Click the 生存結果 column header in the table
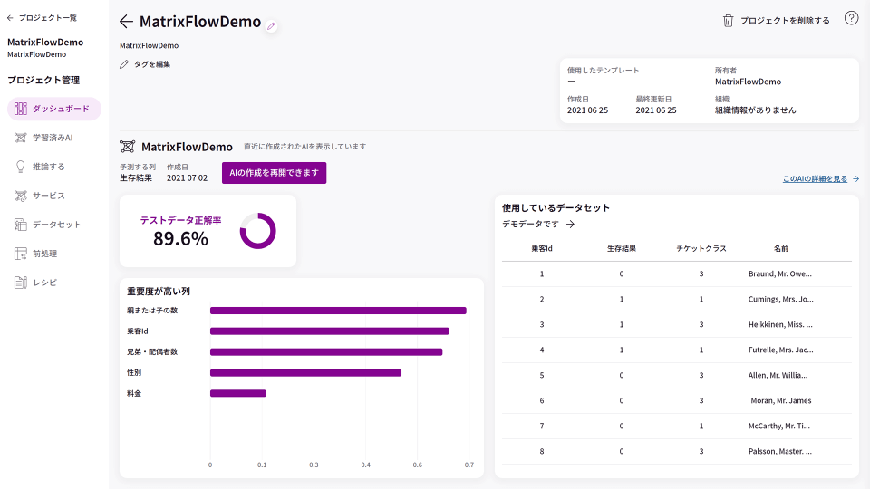Viewport: 870px width, 489px height. [622, 248]
